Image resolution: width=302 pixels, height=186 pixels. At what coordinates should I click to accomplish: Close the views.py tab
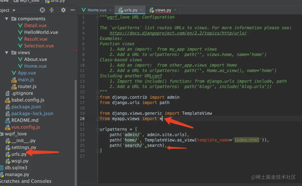(x=175, y=10)
